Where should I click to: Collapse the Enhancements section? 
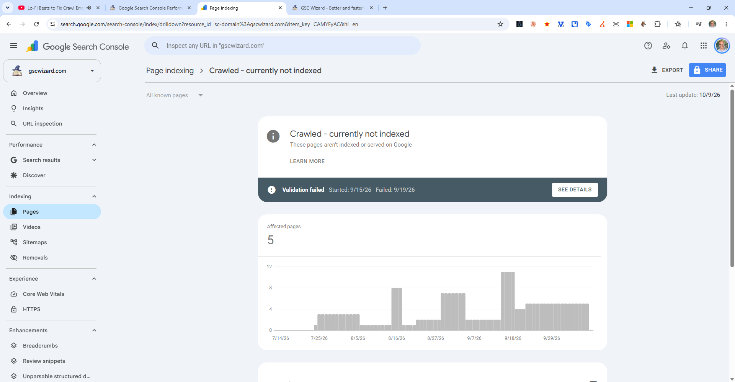point(94,330)
